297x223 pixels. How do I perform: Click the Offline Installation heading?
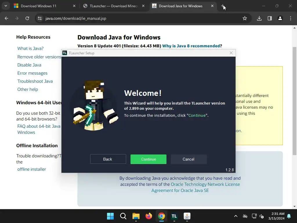coord(37,146)
